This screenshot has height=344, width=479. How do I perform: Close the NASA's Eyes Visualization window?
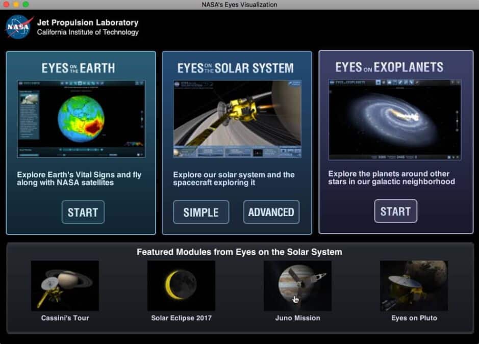pyautogui.click(x=6, y=4)
